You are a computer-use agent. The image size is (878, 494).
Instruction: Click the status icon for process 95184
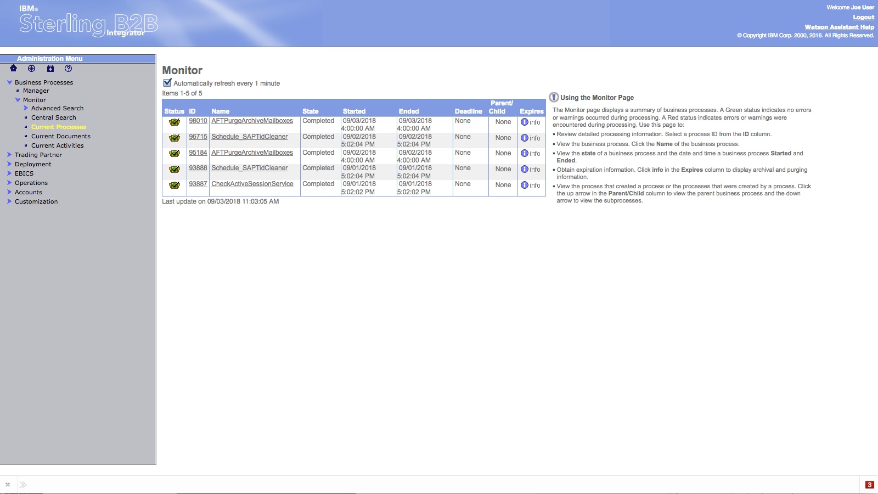[x=175, y=154]
